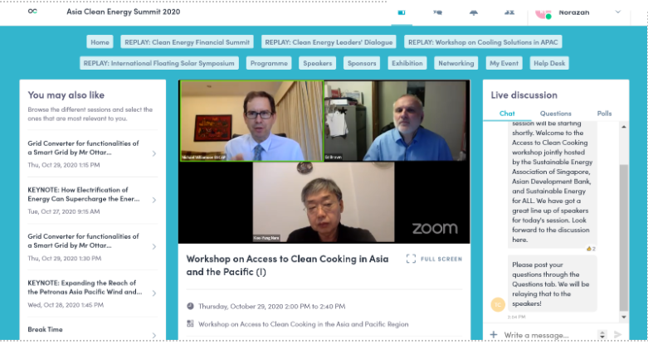648x344 pixels.
Task: Click the live discussion scrollbar down arrow
Action: (x=624, y=317)
